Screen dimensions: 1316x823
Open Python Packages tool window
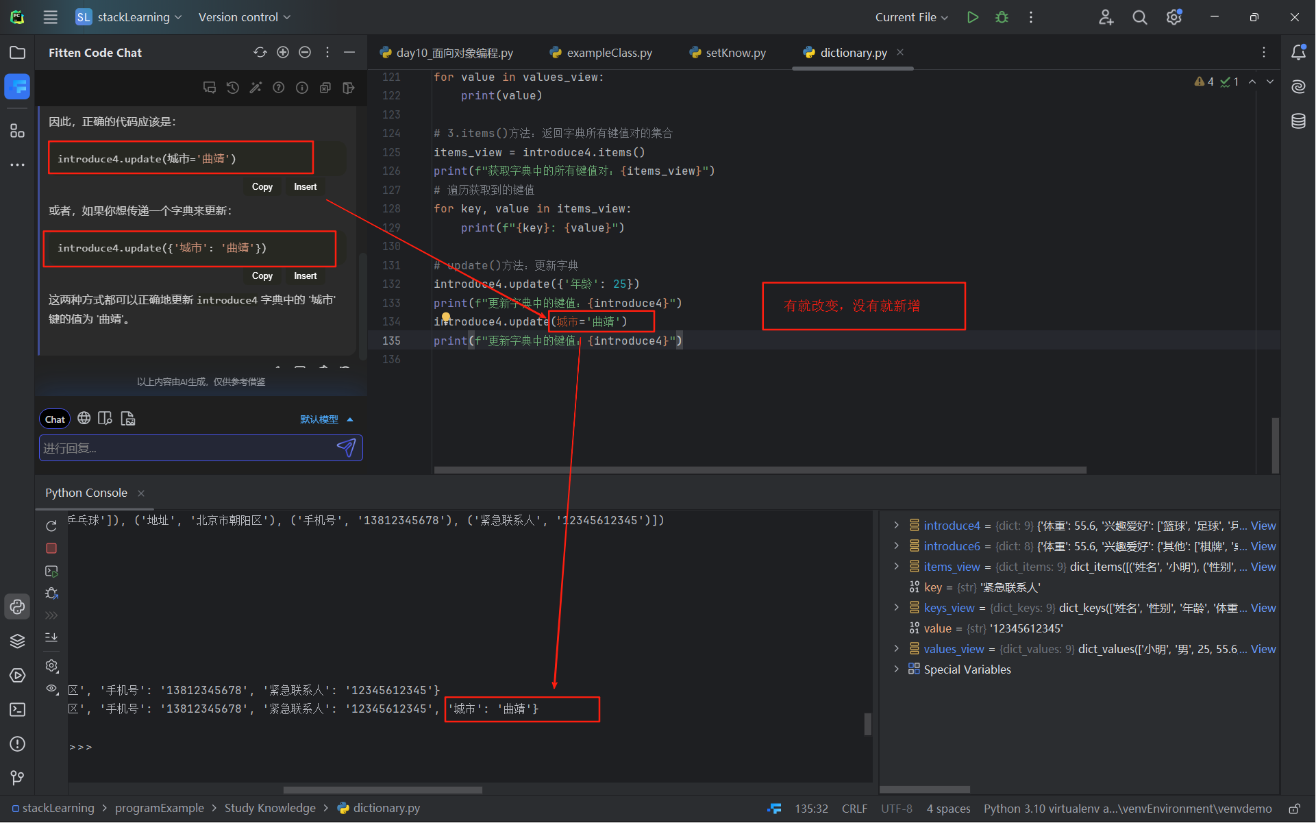pyautogui.click(x=17, y=641)
